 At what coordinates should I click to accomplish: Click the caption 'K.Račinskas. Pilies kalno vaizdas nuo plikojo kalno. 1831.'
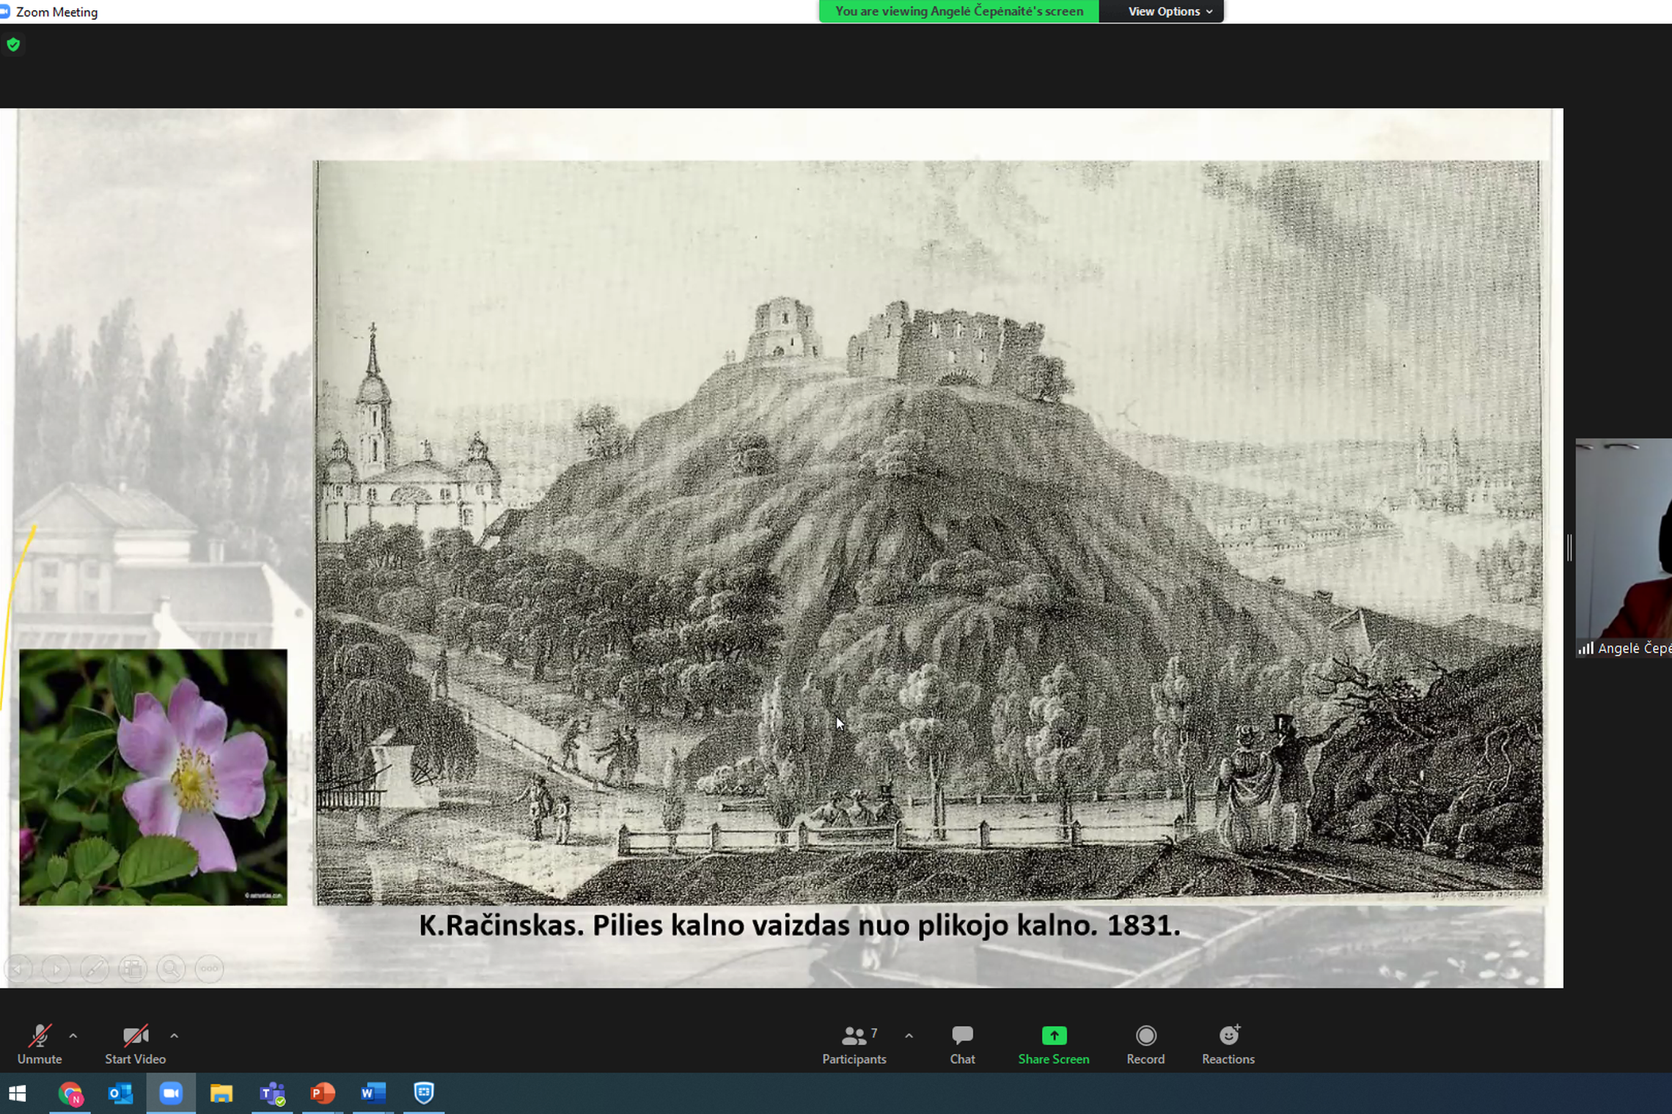click(x=799, y=926)
